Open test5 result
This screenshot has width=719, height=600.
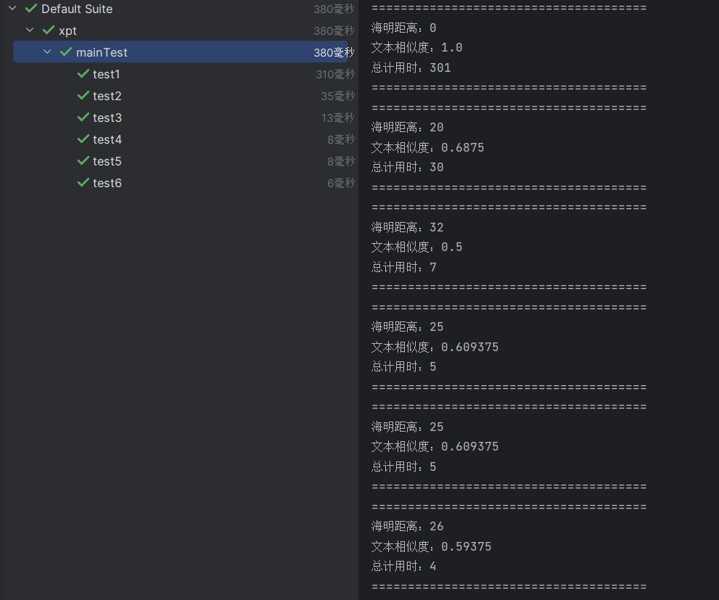[107, 161]
